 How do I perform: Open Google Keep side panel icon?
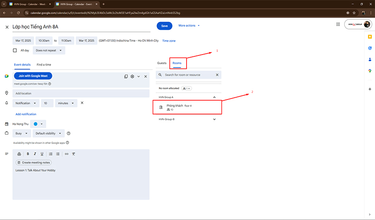(x=370, y=37)
